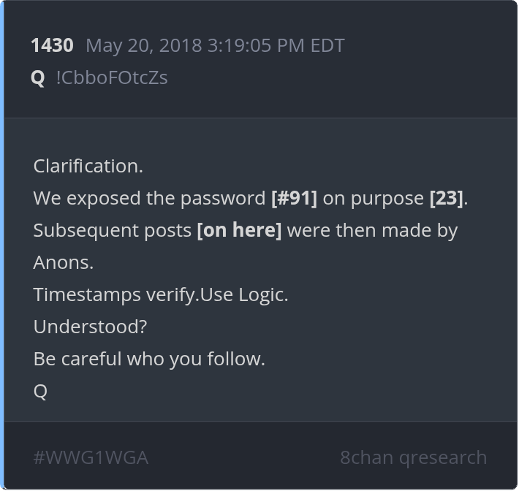The image size is (519, 491).
Task: Click the "Timestamps verify.Use Logic." line
Action: pyautogui.click(x=161, y=294)
